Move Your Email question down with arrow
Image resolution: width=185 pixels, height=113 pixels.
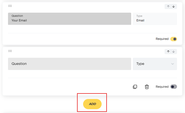[x=173, y=6]
